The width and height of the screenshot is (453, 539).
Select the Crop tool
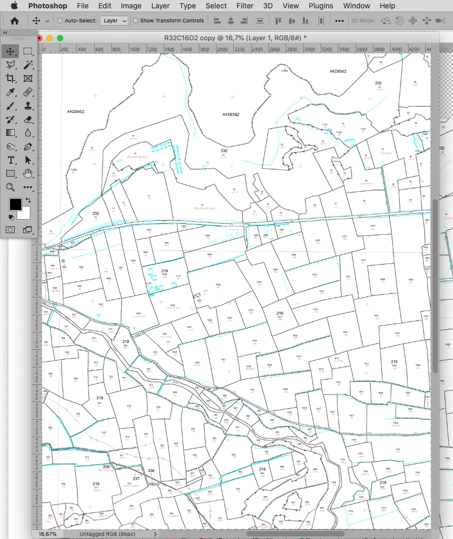pos(10,78)
